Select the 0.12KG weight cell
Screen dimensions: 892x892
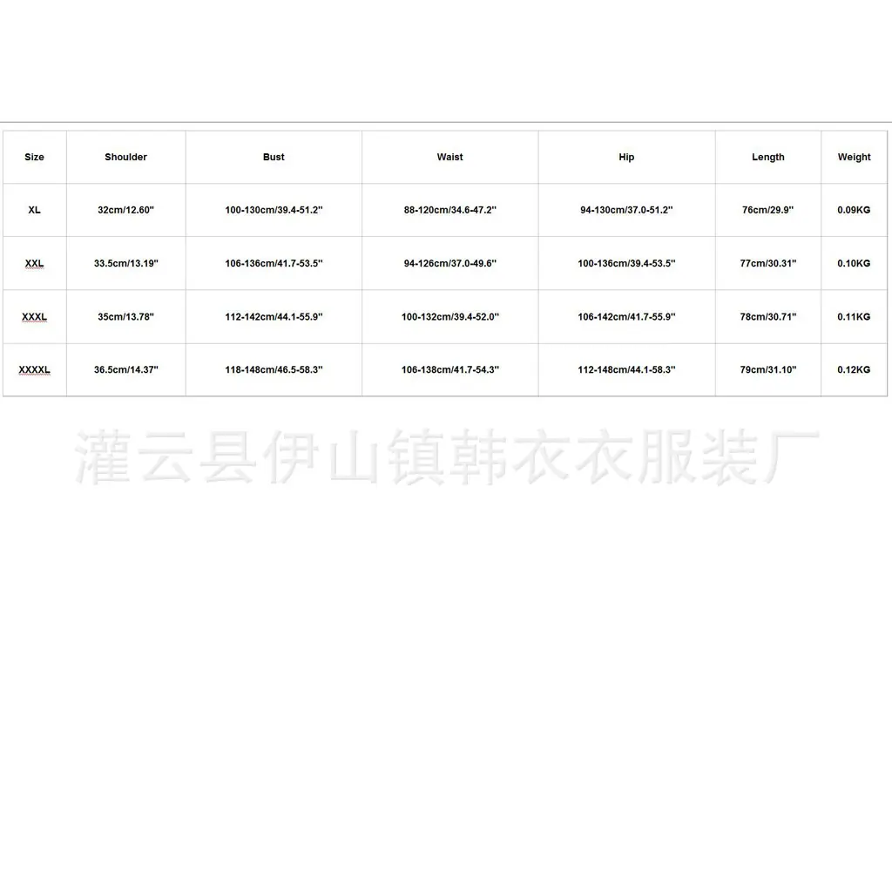click(854, 369)
